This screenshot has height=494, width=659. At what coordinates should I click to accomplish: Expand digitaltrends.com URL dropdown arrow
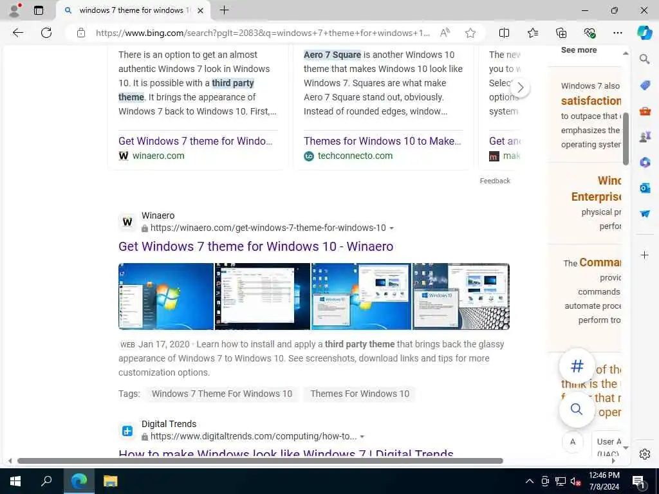[362, 437]
